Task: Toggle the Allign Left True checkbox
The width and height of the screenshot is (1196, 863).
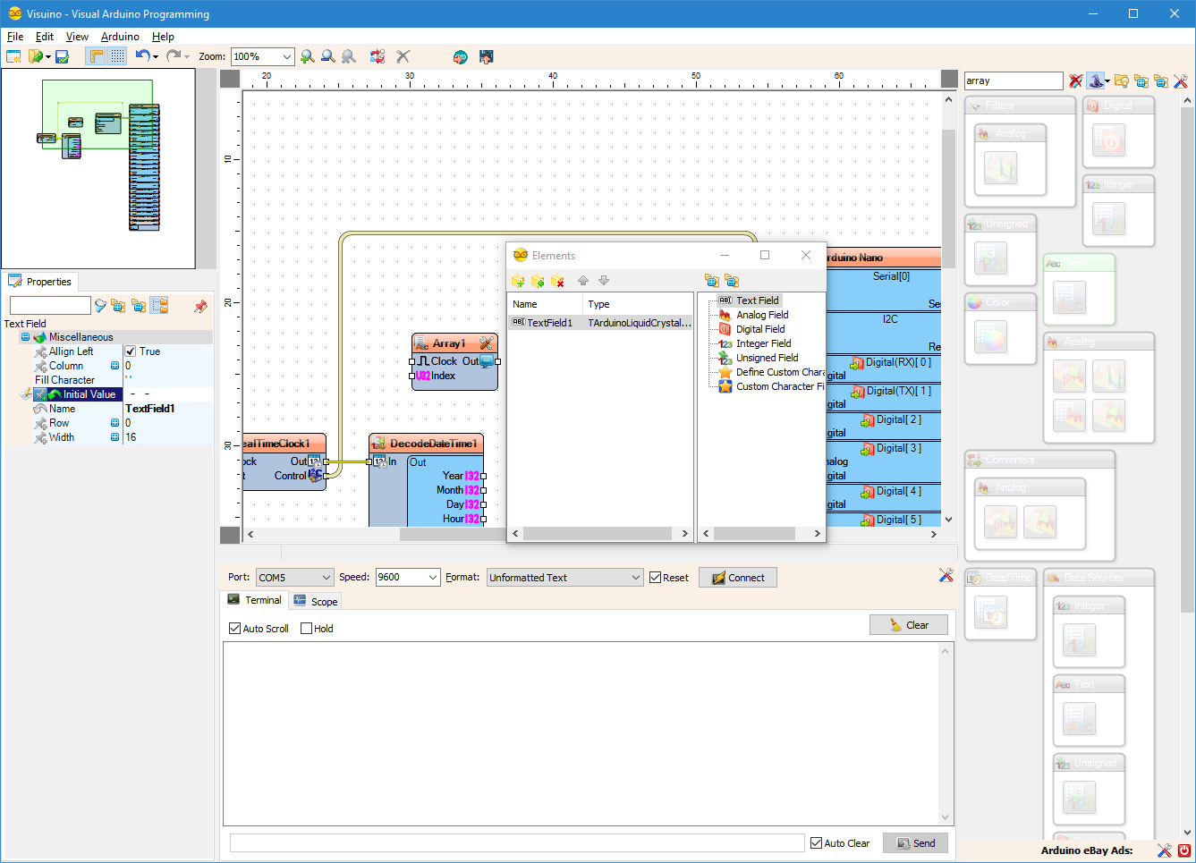Action: pyautogui.click(x=130, y=351)
